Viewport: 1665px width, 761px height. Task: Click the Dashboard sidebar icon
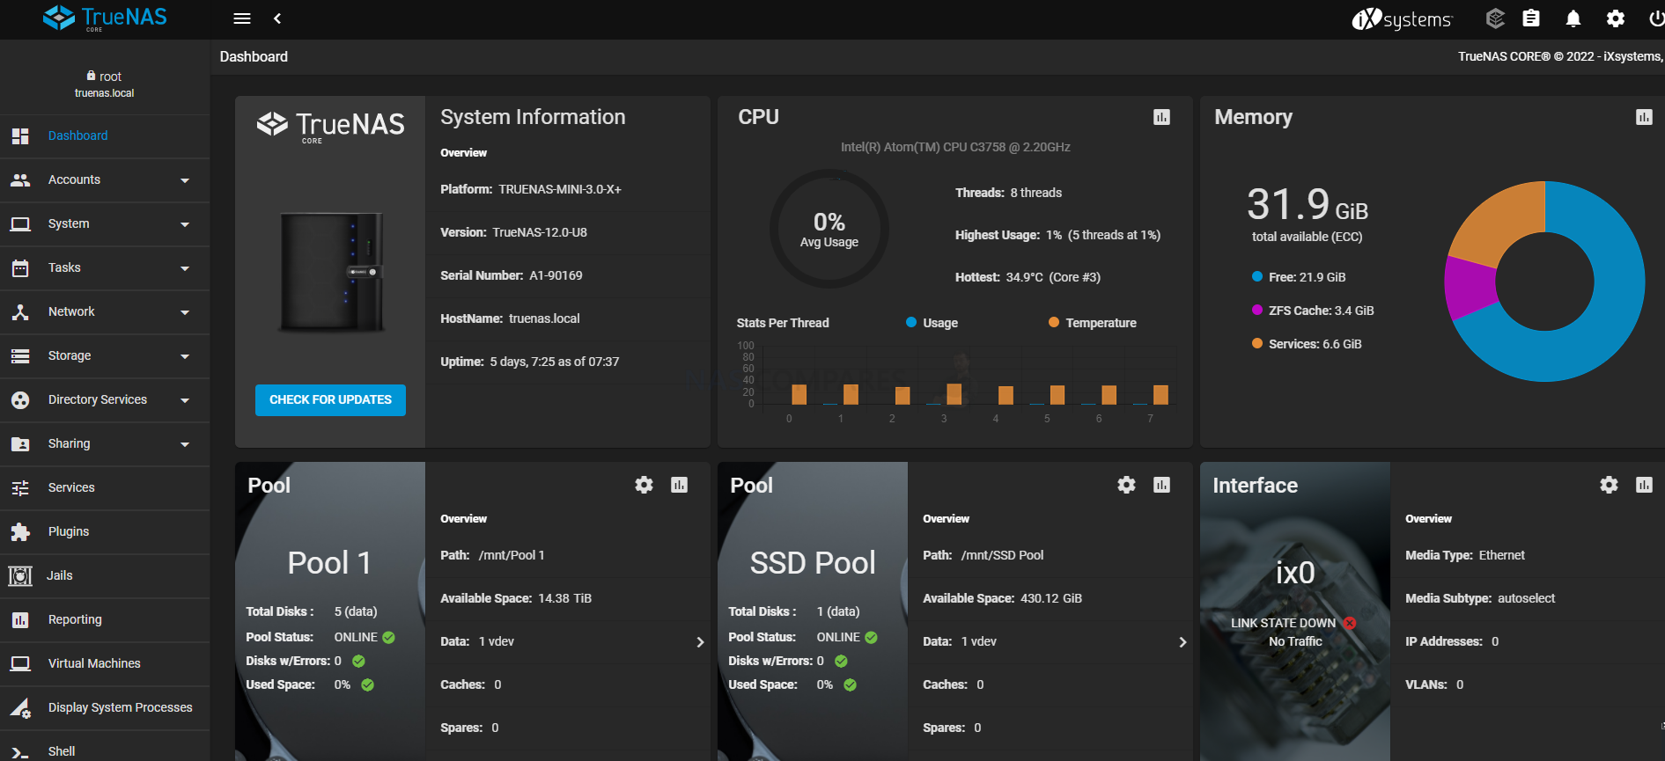pyautogui.click(x=20, y=135)
